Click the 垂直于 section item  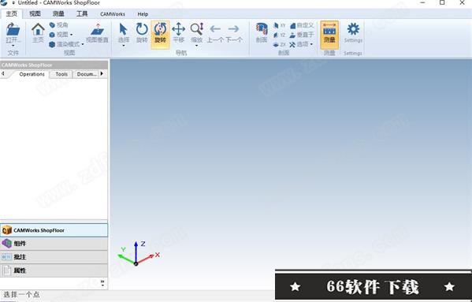pyautogui.click(x=302, y=35)
